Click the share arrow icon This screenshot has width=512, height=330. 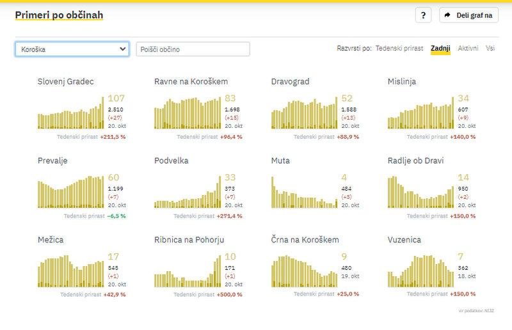pyautogui.click(x=447, y=15)
